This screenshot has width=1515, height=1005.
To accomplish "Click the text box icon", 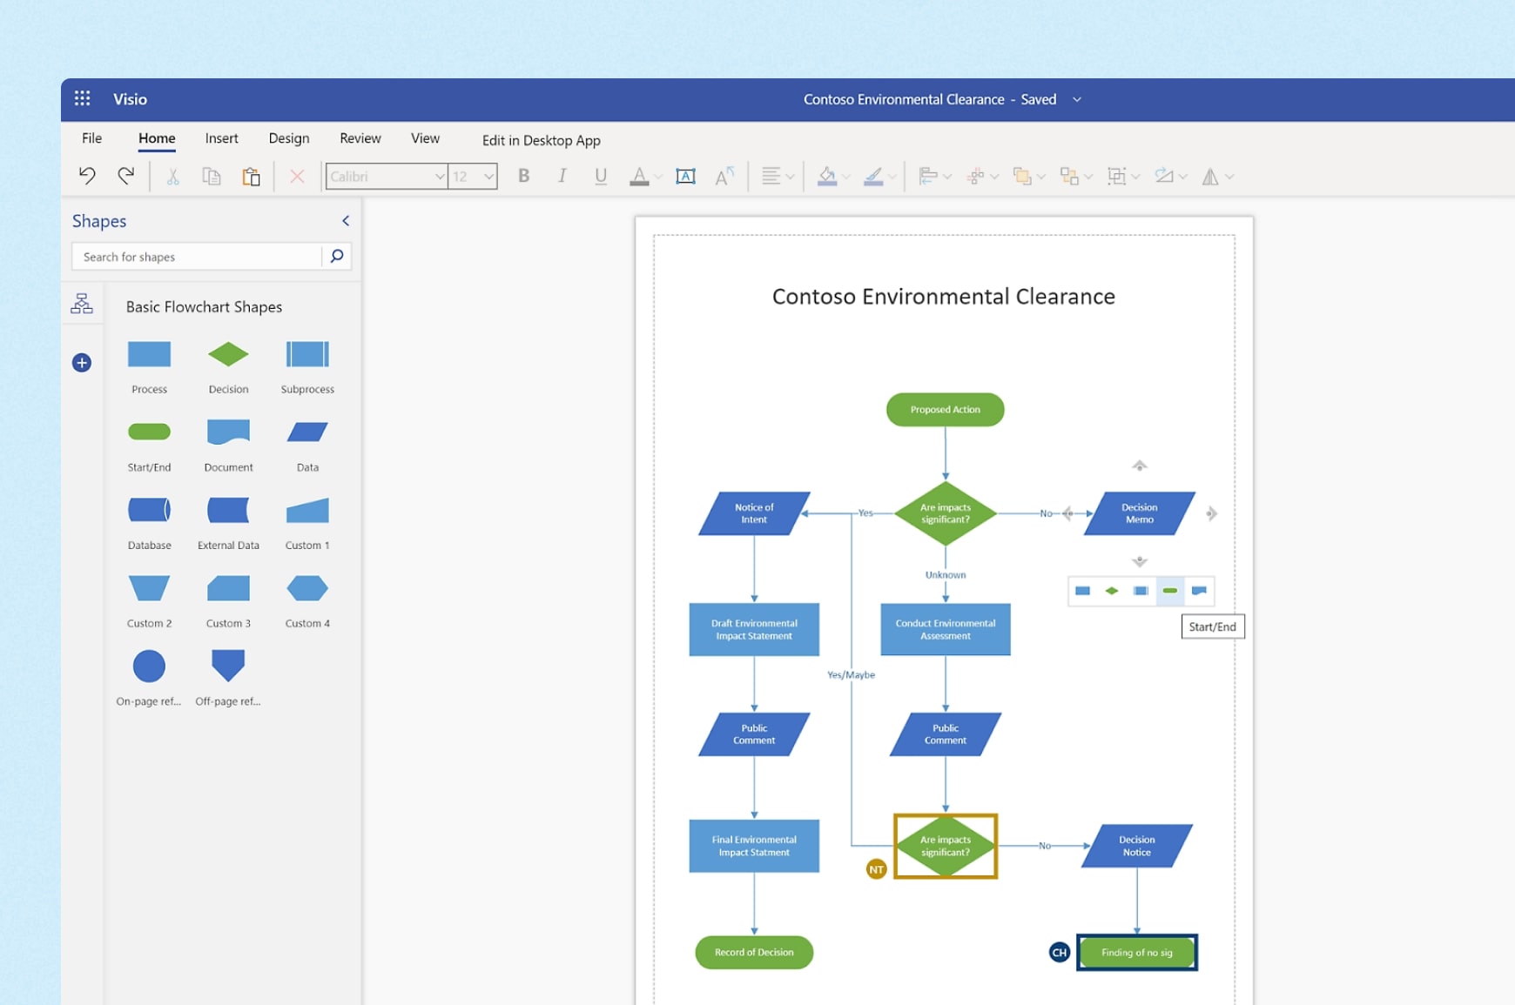I will [x=686, y=177].
